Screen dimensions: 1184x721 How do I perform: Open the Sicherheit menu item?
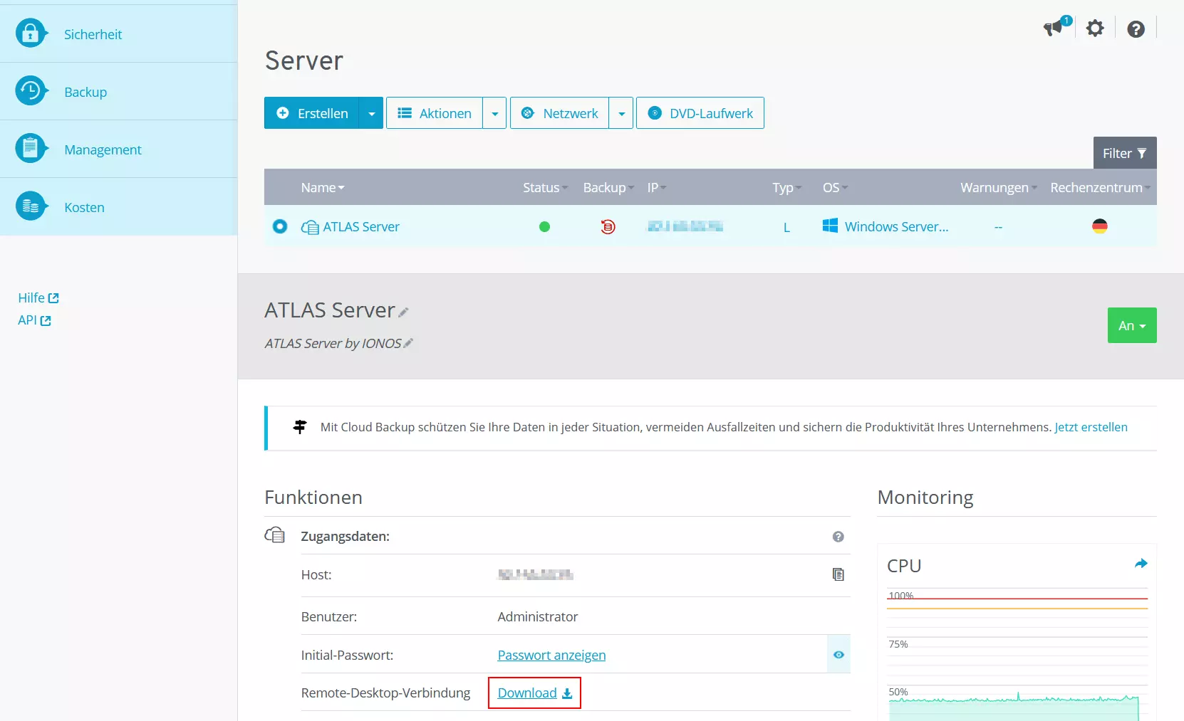click(118, 33)
